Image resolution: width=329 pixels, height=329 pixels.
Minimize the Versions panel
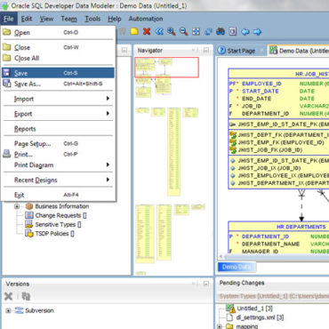tap(206, 284)
